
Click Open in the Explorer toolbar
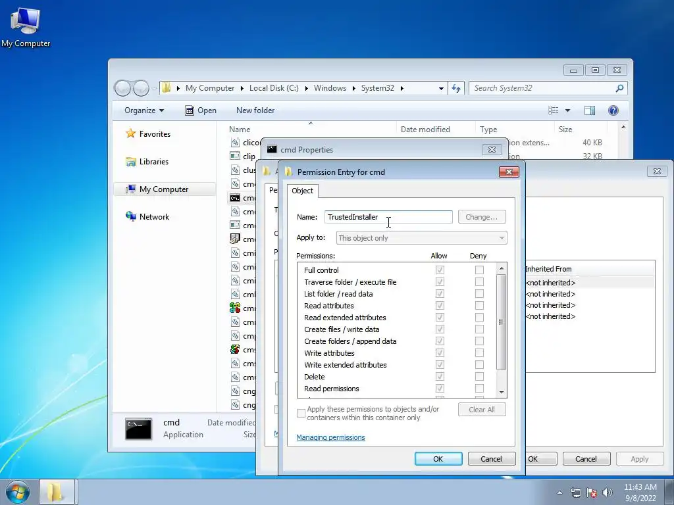[201, 110]
